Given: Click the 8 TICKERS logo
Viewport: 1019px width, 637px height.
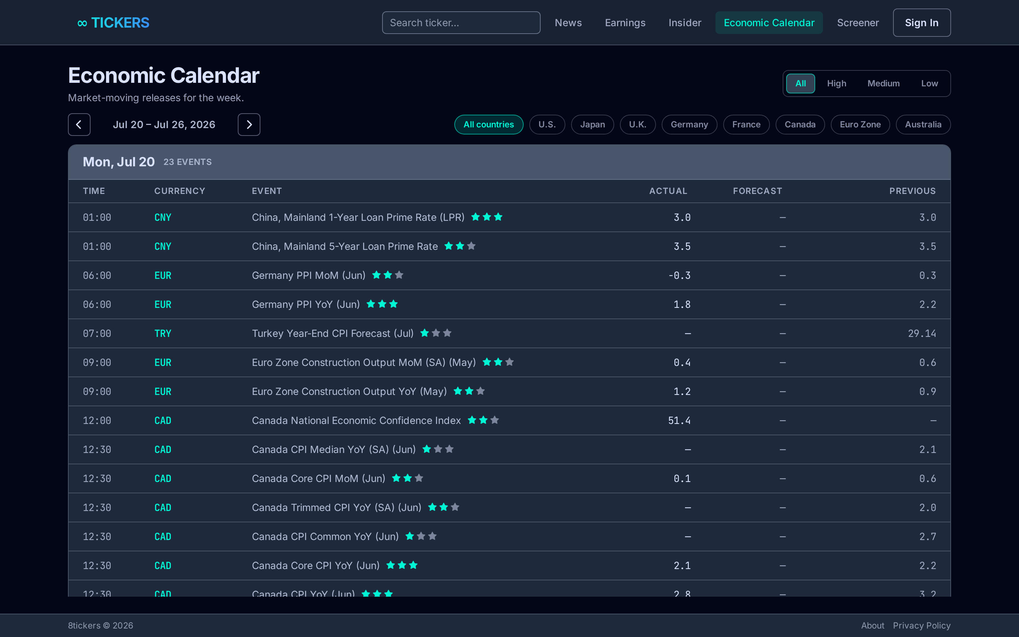Looking at the screenshot, I should [113, 23].
